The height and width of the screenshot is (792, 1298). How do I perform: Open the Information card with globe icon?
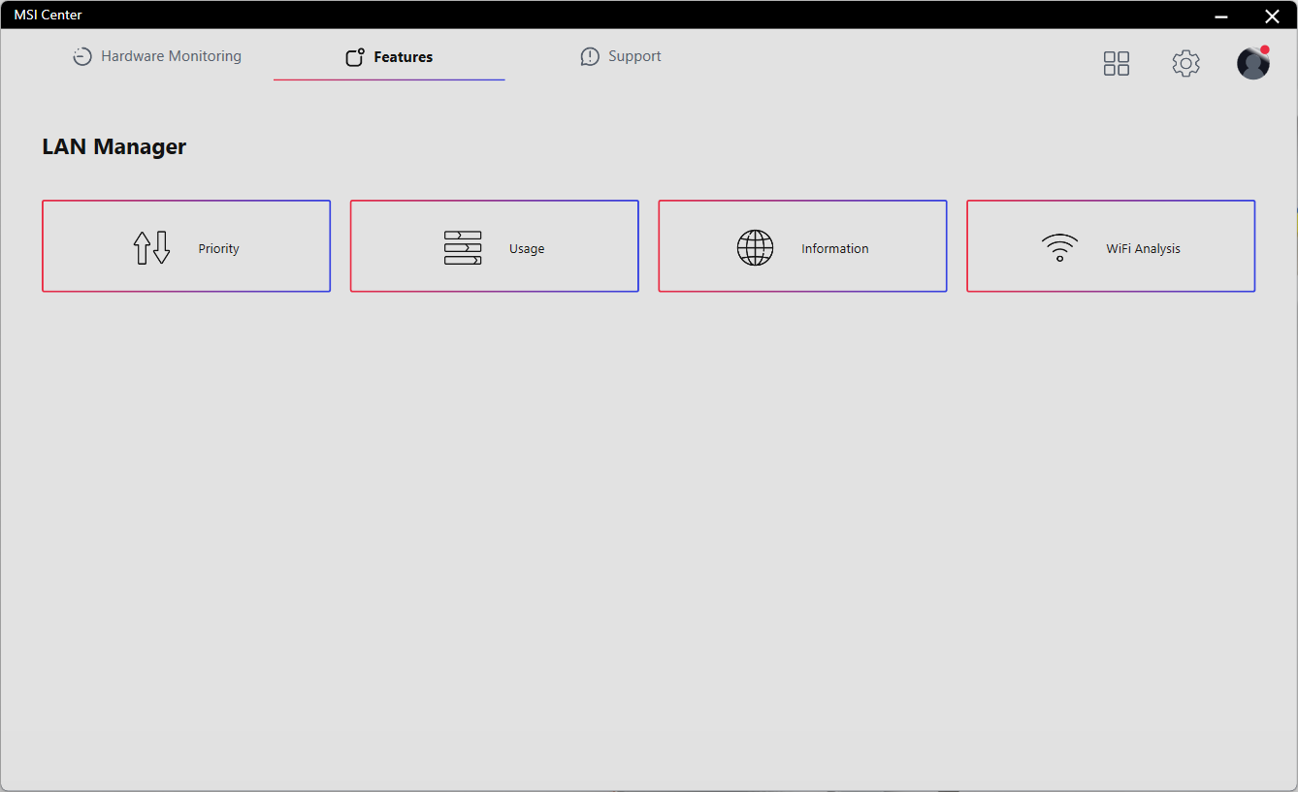[x=802, y=246]
